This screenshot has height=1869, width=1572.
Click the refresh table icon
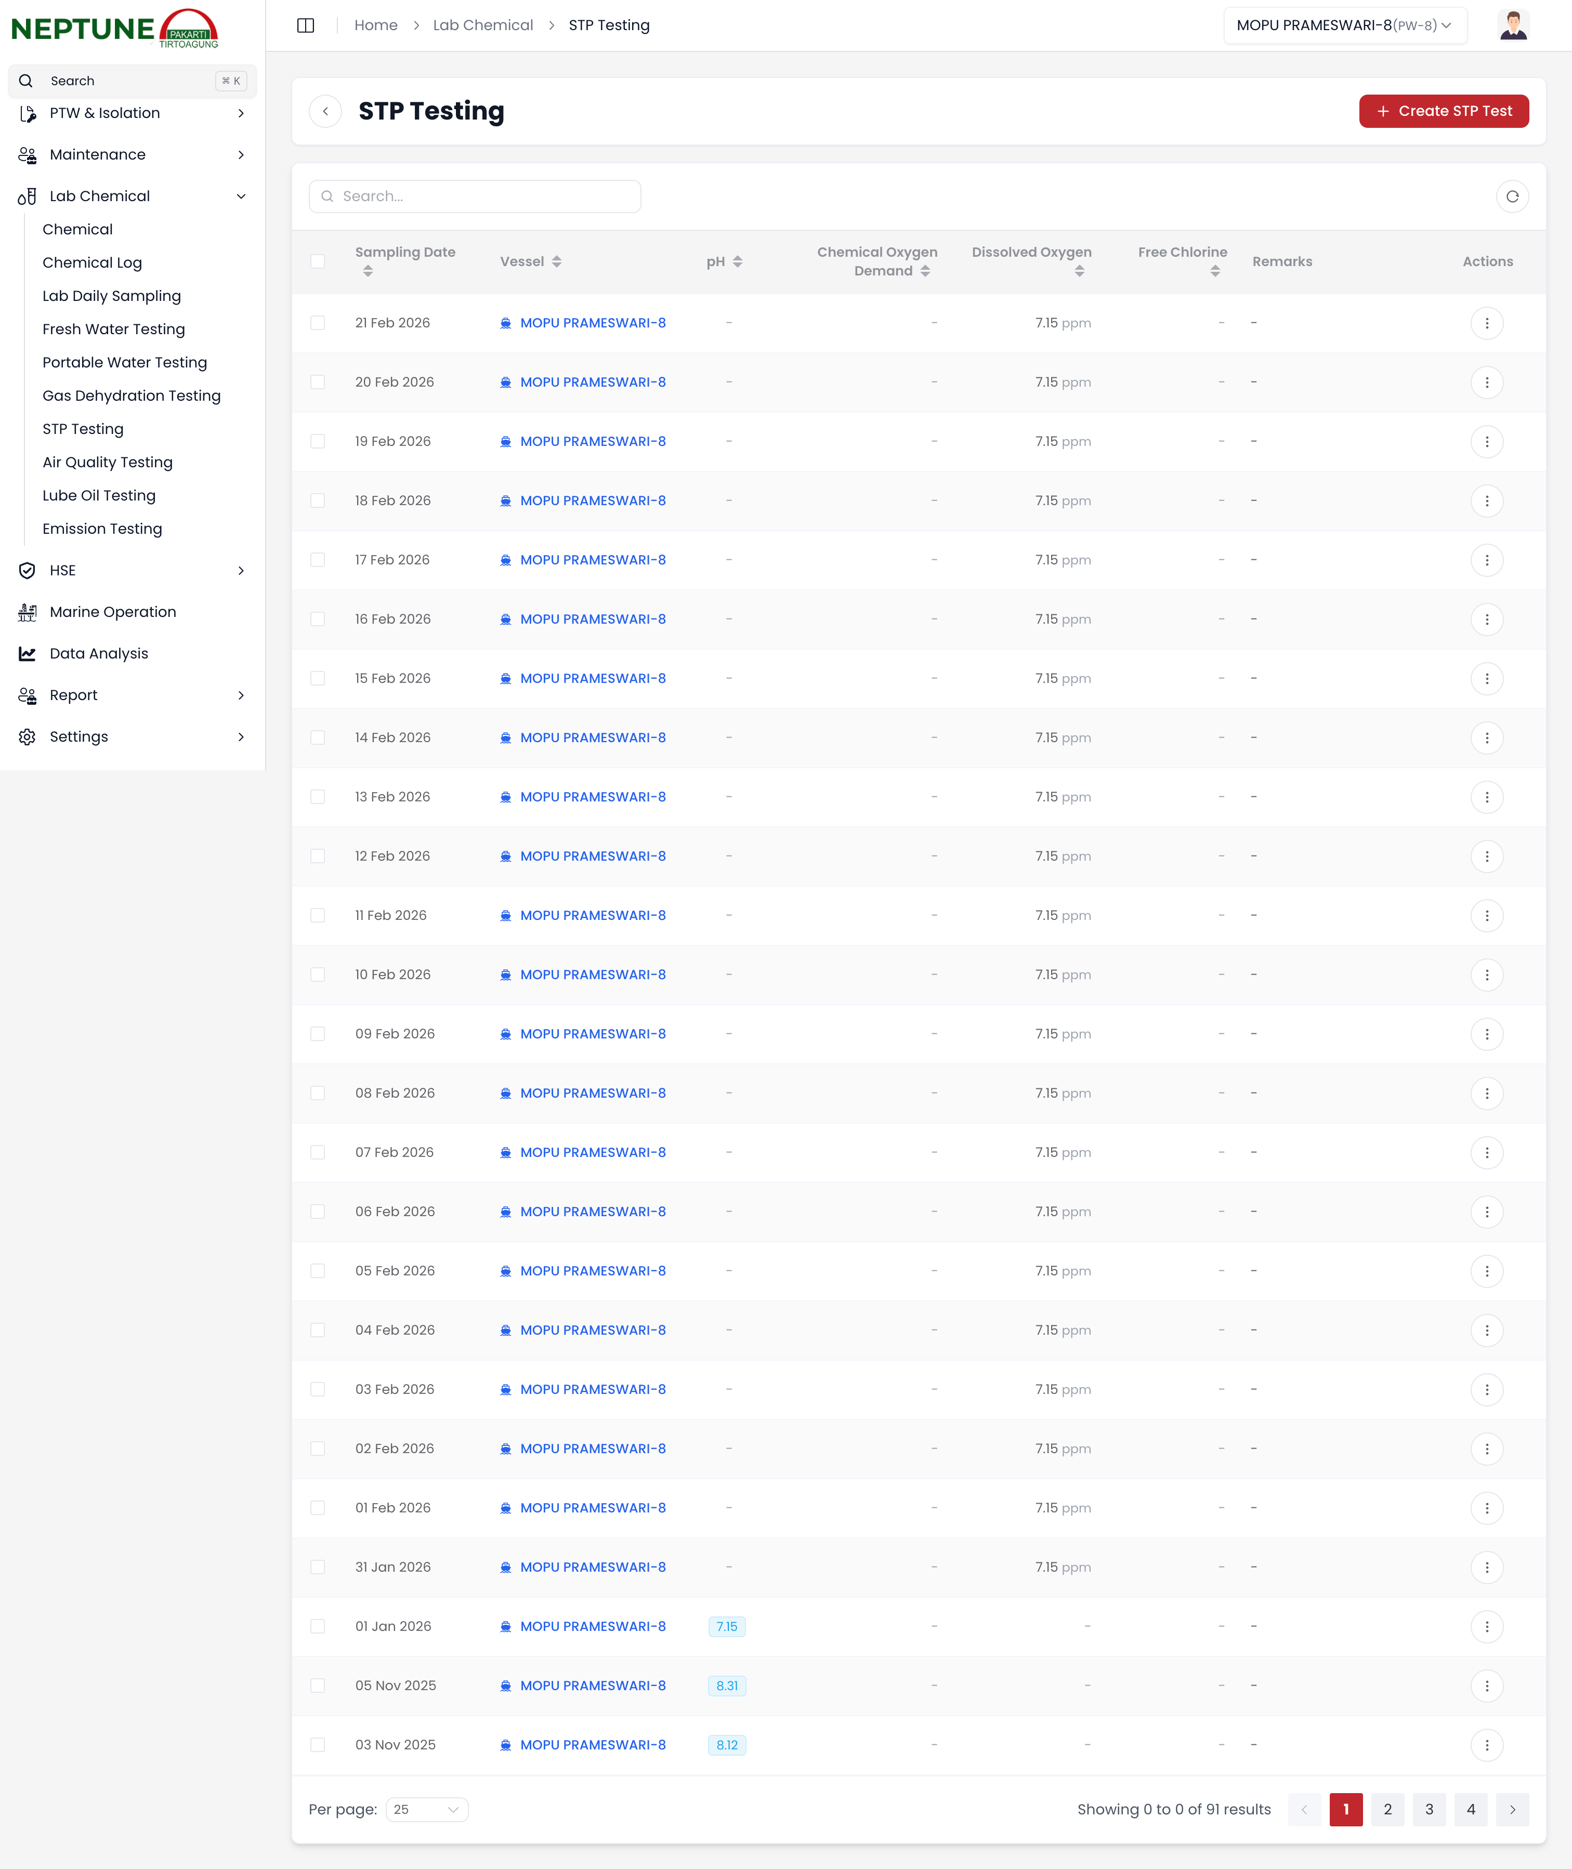point(1511,196)
